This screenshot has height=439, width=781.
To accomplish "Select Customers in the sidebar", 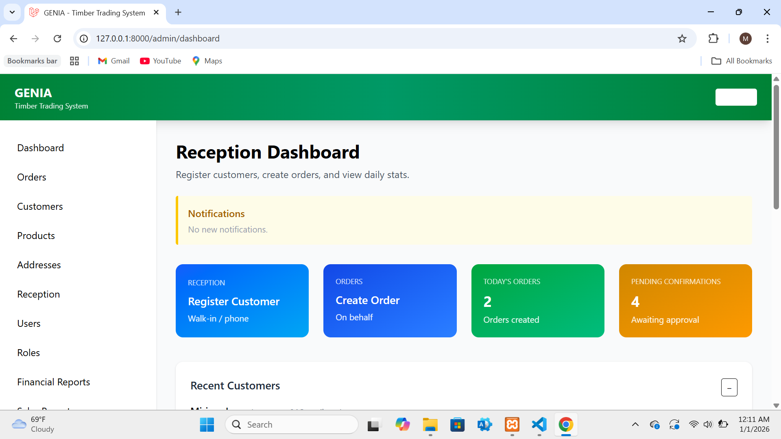I will coord(40,206).
